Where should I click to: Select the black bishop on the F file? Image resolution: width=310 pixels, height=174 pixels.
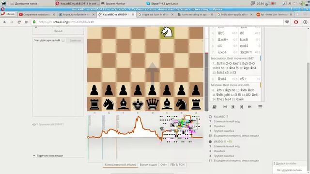[x=123, y=104]
